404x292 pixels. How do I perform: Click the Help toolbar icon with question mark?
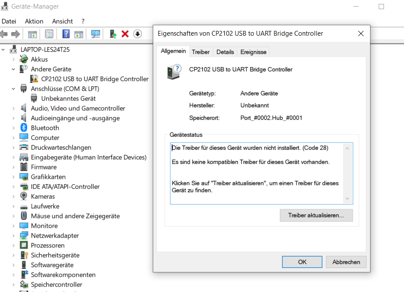pyautogui.click(x=66, y=34)
